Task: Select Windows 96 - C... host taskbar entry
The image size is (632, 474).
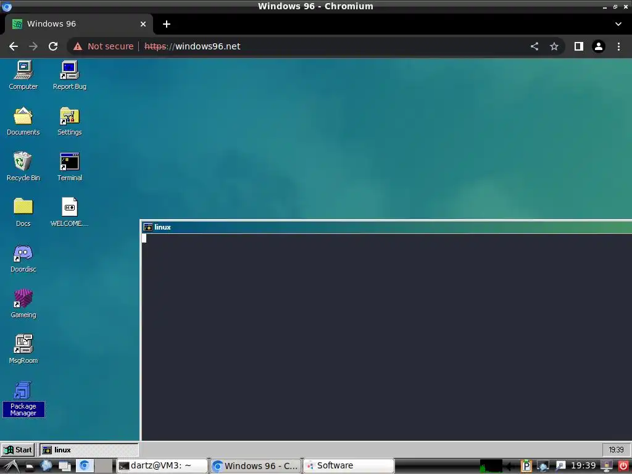Action: coord(256,466)
